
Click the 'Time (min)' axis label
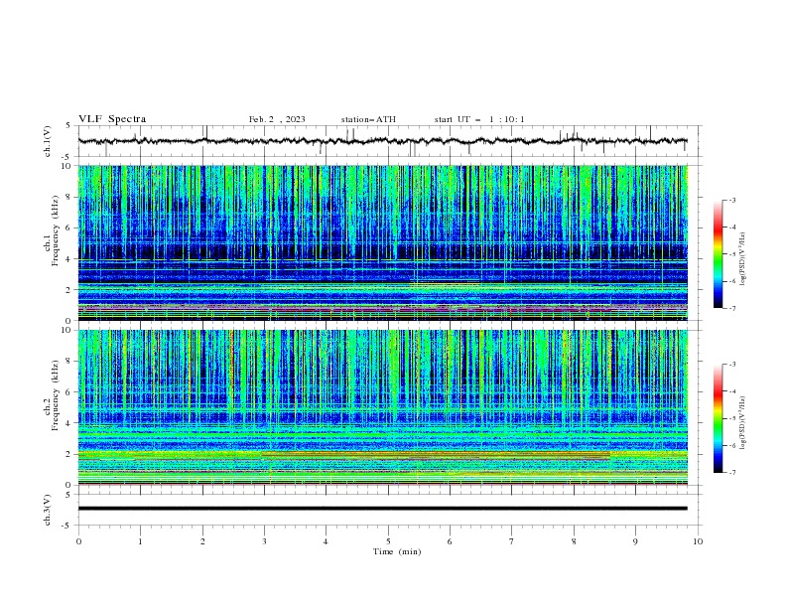(x=397, y=551)
